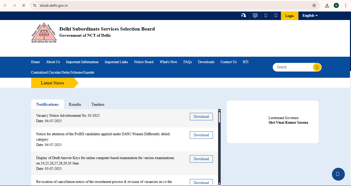Image resolution: width=351 pixels, height=186 pixels.
Task: Open the Notice Board menu item
Action: (144, 62)
